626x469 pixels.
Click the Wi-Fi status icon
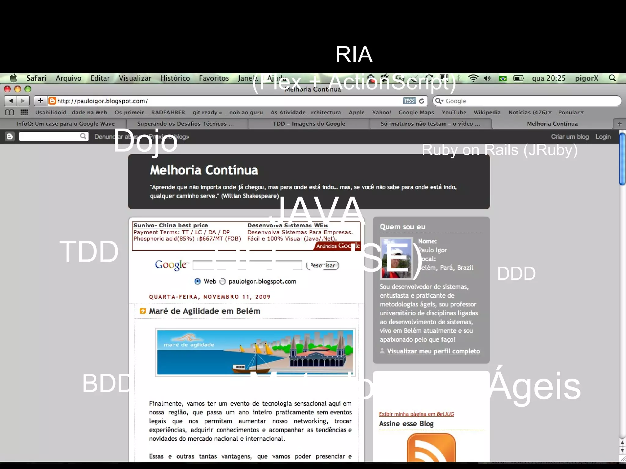click(473, 78)
